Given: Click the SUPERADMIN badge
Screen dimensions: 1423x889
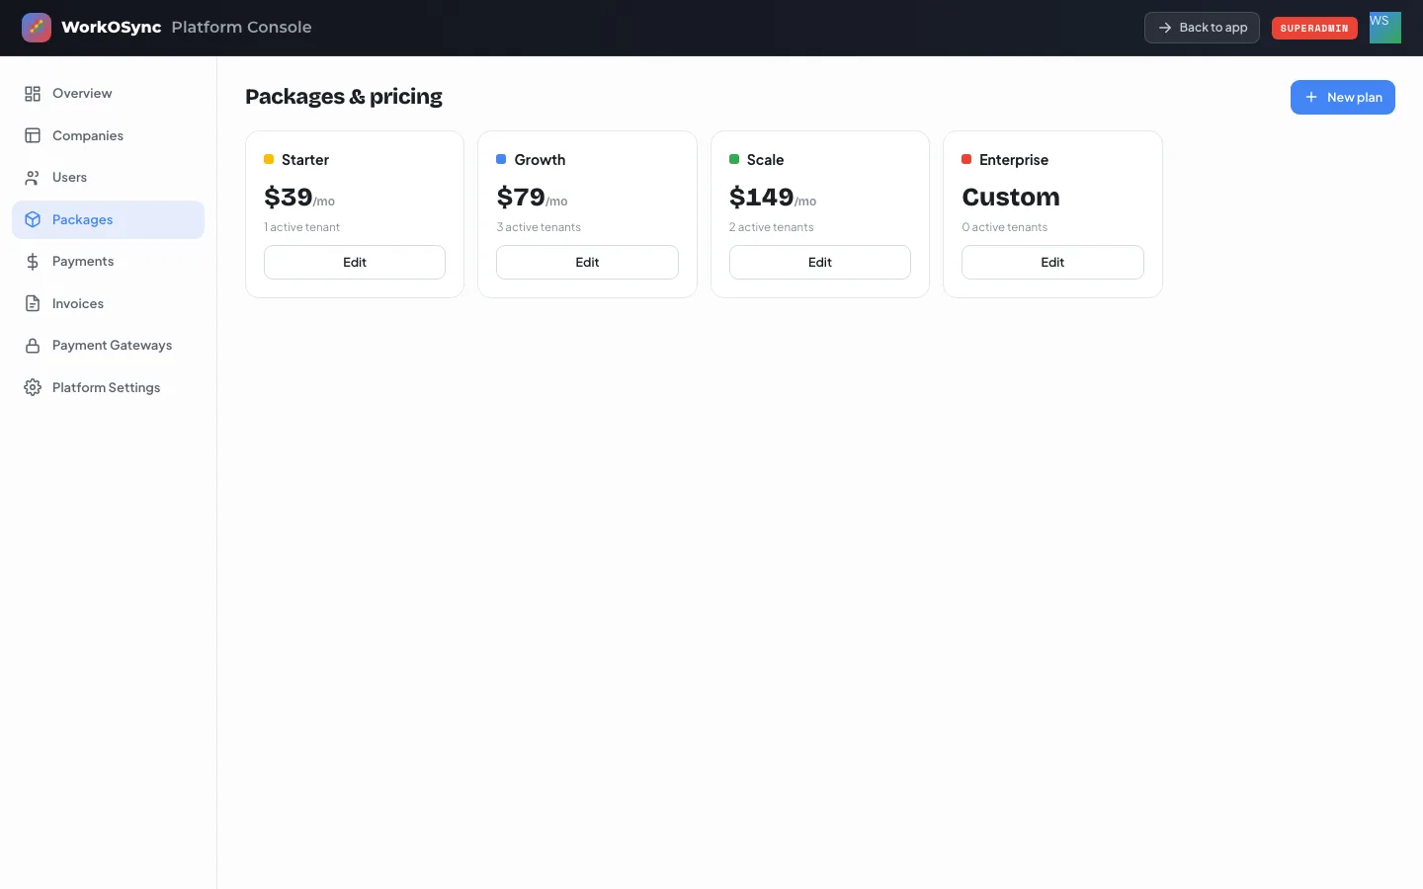Looking at the screenshot, I should [1314, 28].
